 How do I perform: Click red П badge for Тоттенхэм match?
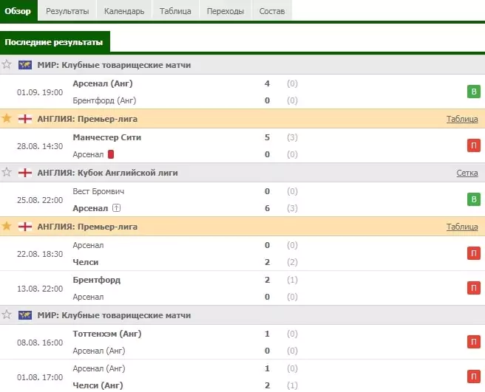474,342
